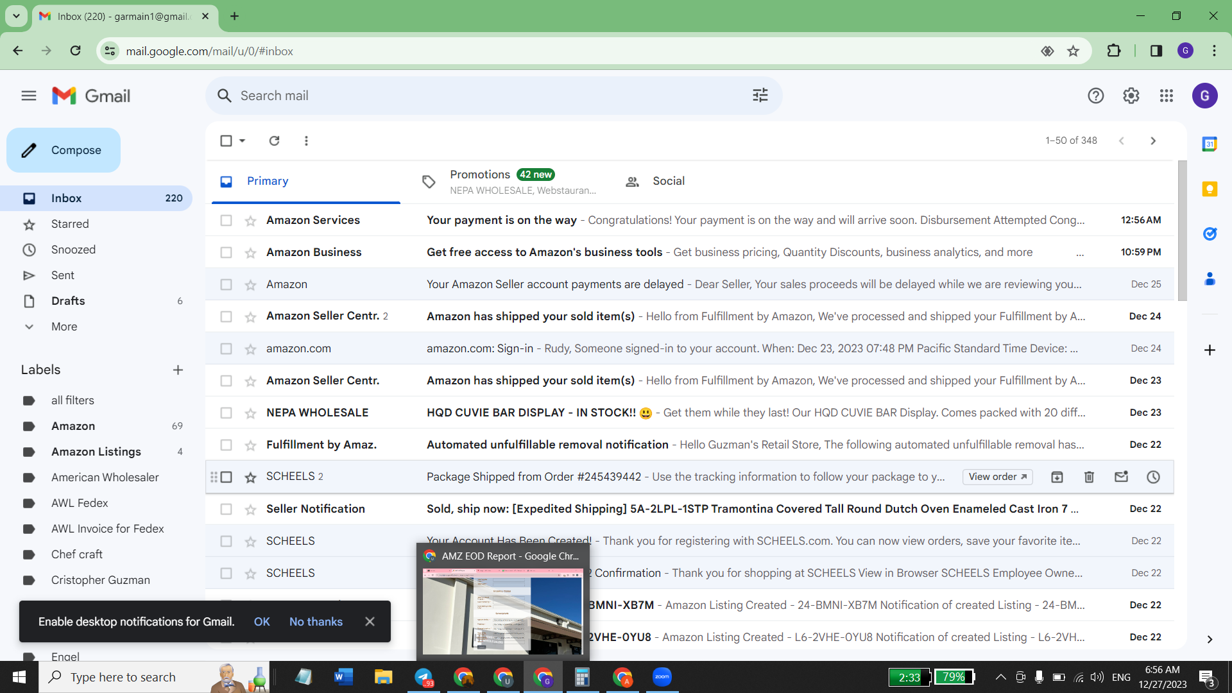Image resolution: width=1232 pixels, height=693 pixels.
Task: Reload the browser page
Action: tap(75, 51)
